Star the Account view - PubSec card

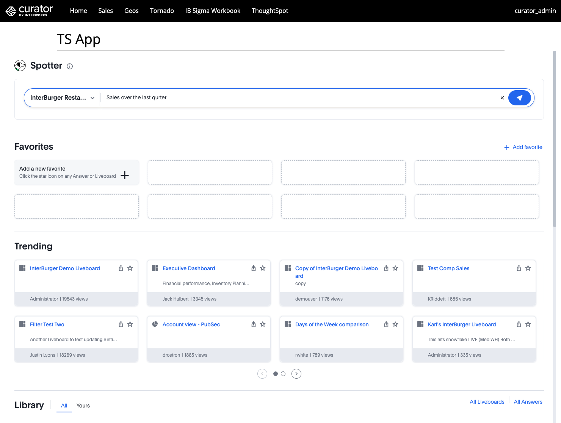pos(263,324)
